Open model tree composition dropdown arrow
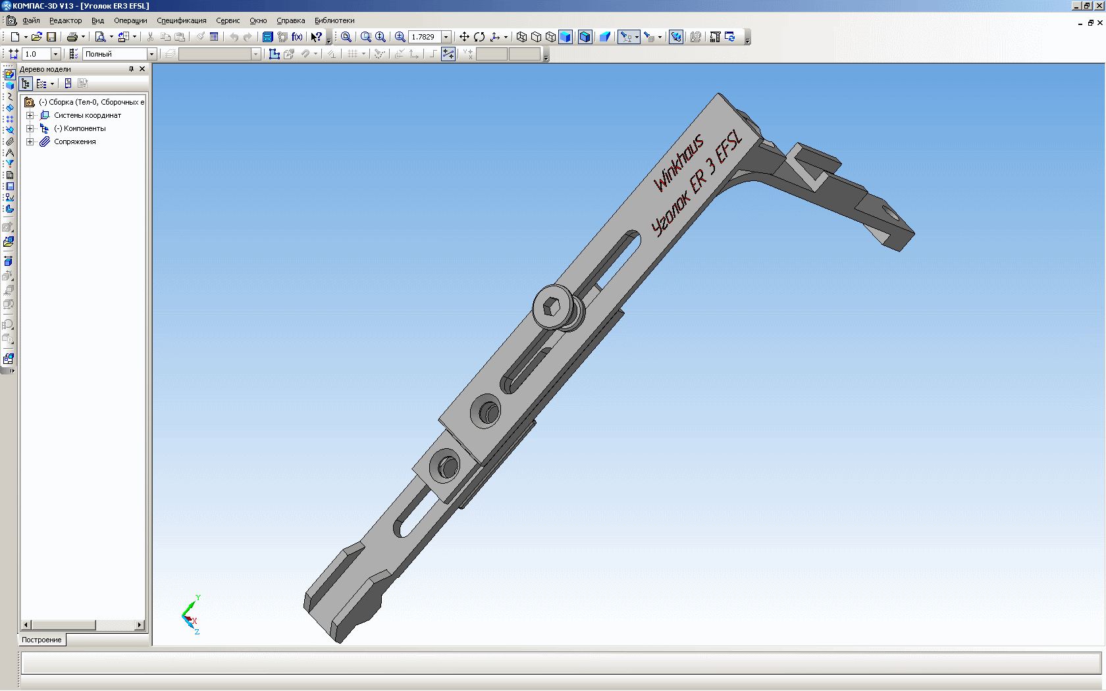The width and height of the screenshot is (1106, 691). point(52,84)
